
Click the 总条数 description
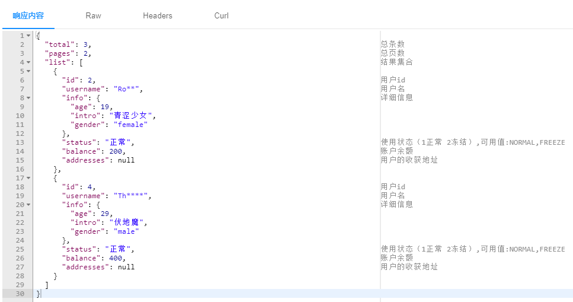[x=393, y=44]
